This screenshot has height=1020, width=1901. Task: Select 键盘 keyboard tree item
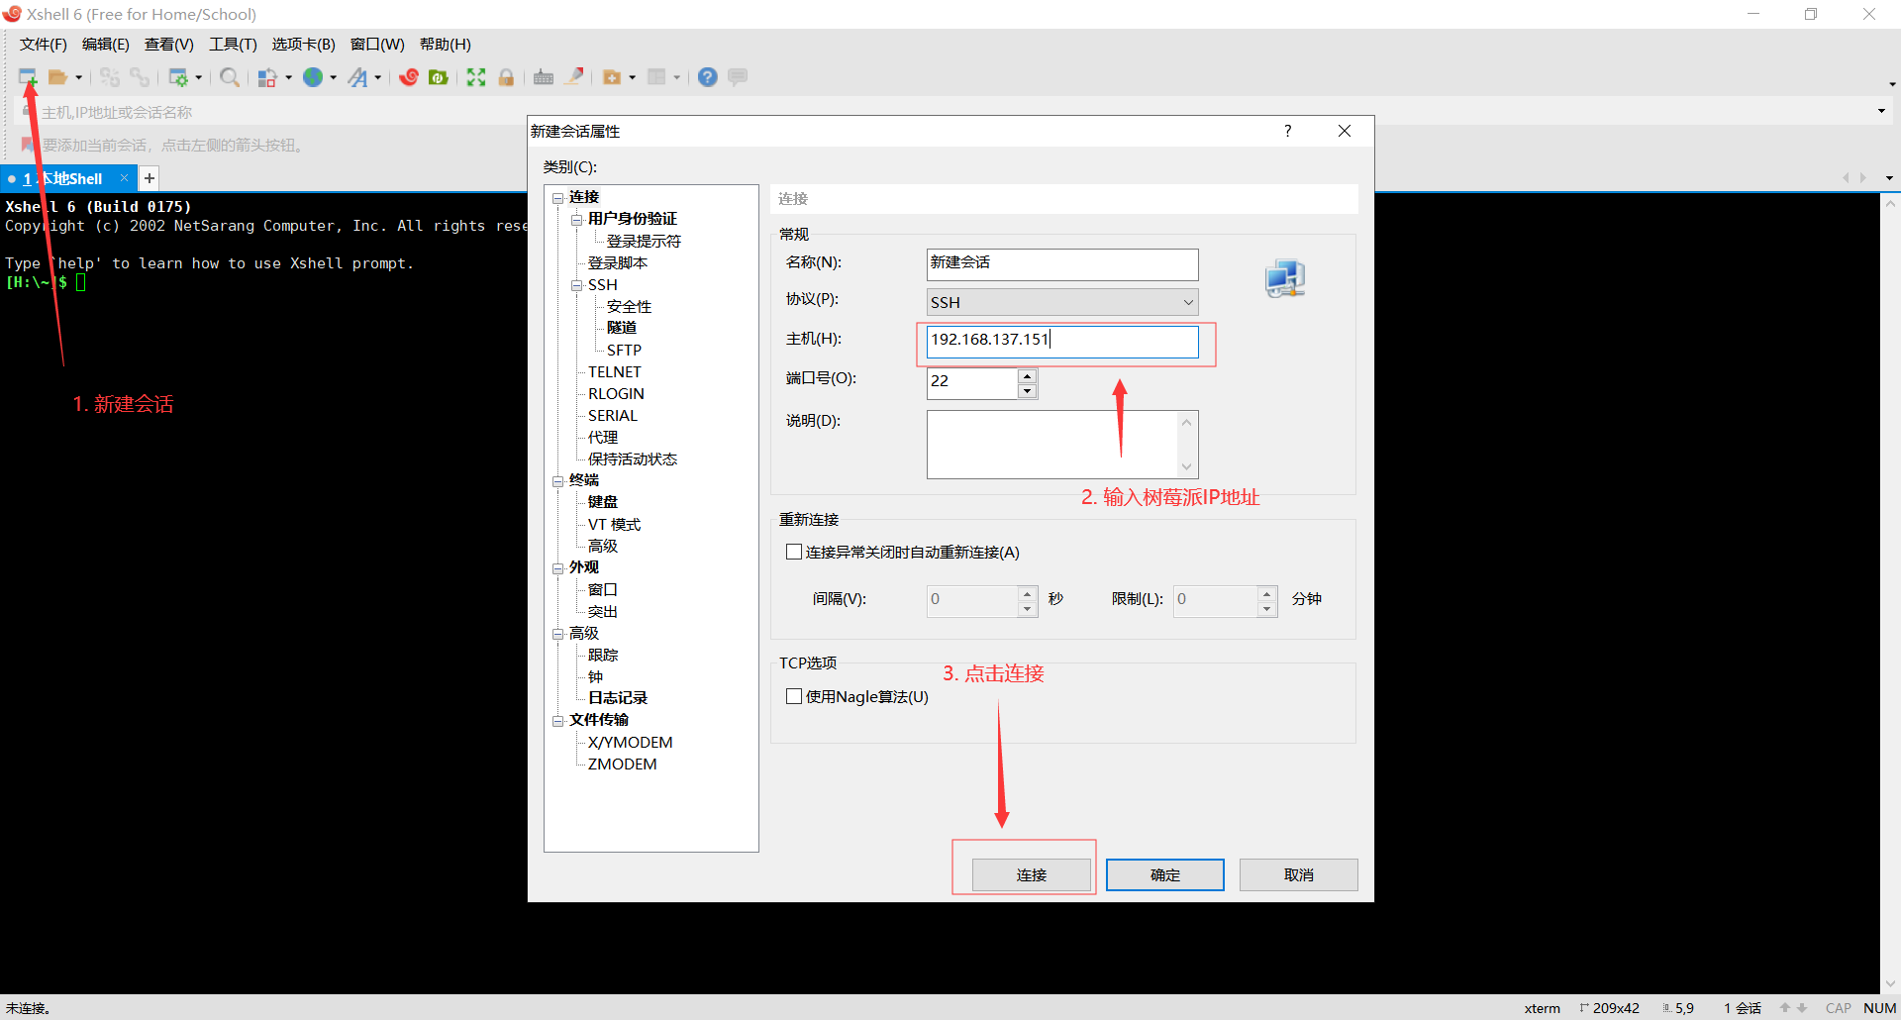(602, 502)
